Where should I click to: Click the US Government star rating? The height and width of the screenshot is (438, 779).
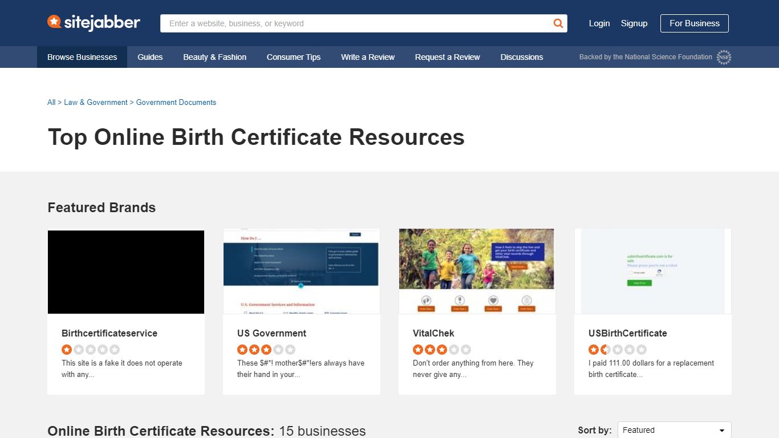[x=266, y=350]
